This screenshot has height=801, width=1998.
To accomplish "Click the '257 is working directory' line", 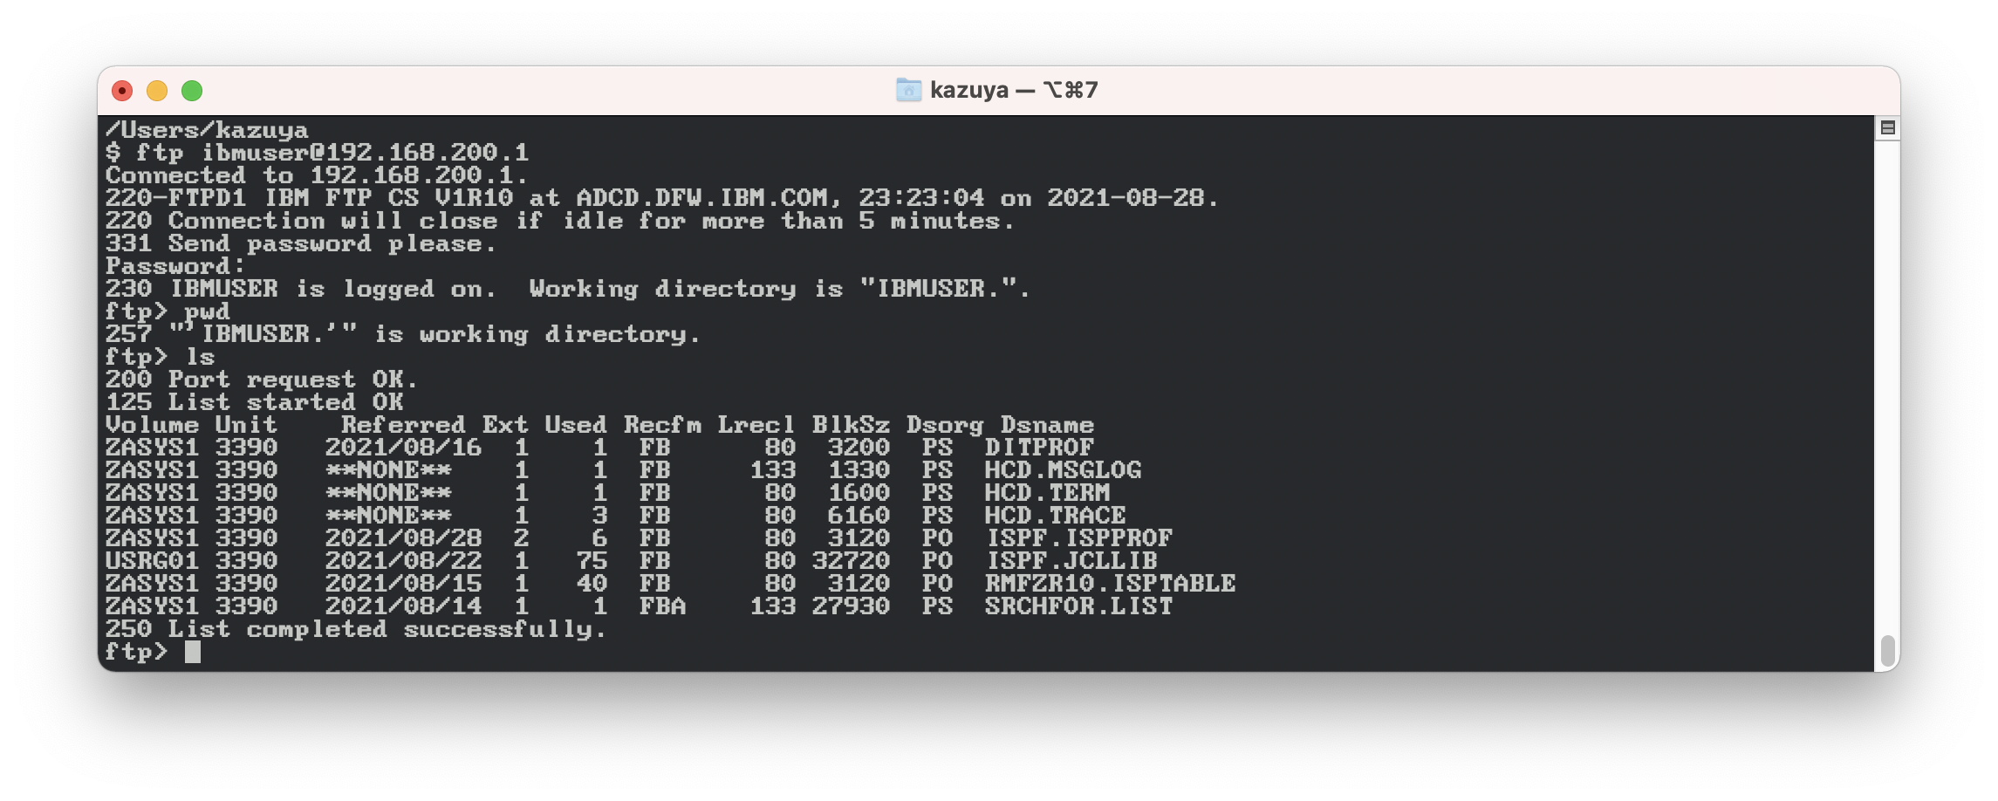I will [403, 334].
